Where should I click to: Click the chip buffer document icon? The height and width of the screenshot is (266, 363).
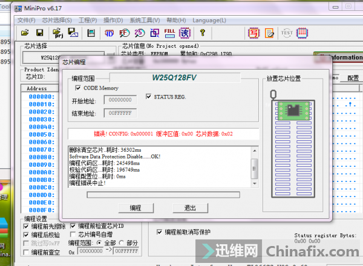[91, 33]
